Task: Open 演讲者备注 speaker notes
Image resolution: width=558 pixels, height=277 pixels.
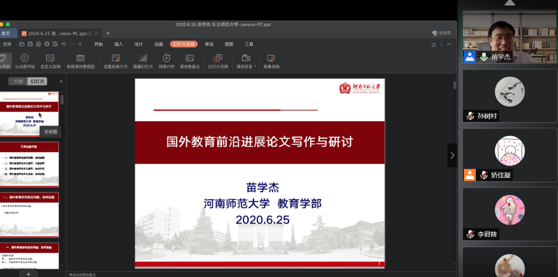Action: [189, 58]
